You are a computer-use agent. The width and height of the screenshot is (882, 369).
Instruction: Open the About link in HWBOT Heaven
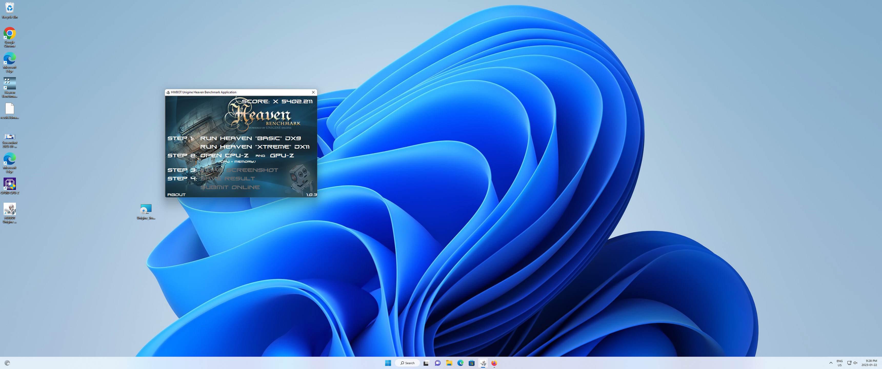pyautogui.click(x=176, y=194)
